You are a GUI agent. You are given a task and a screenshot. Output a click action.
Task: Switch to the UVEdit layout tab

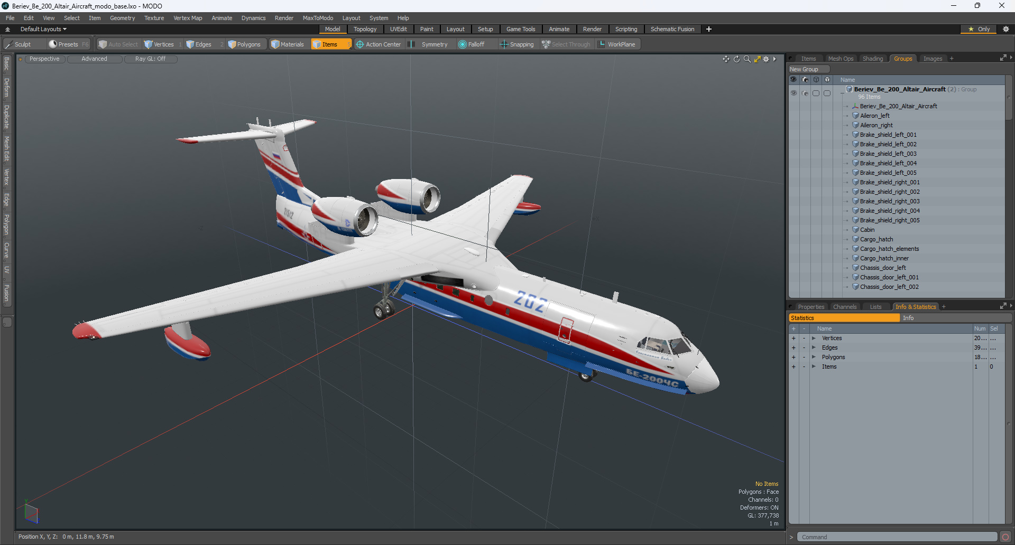(x=398, y=29)
